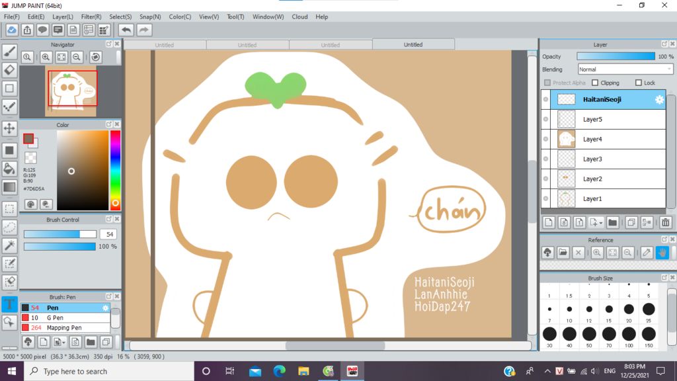Click the Navigator rotate view icon

96,57
